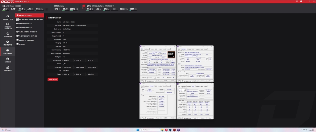Click Tools button in Memory CPU-Z window

pos(158,118)
